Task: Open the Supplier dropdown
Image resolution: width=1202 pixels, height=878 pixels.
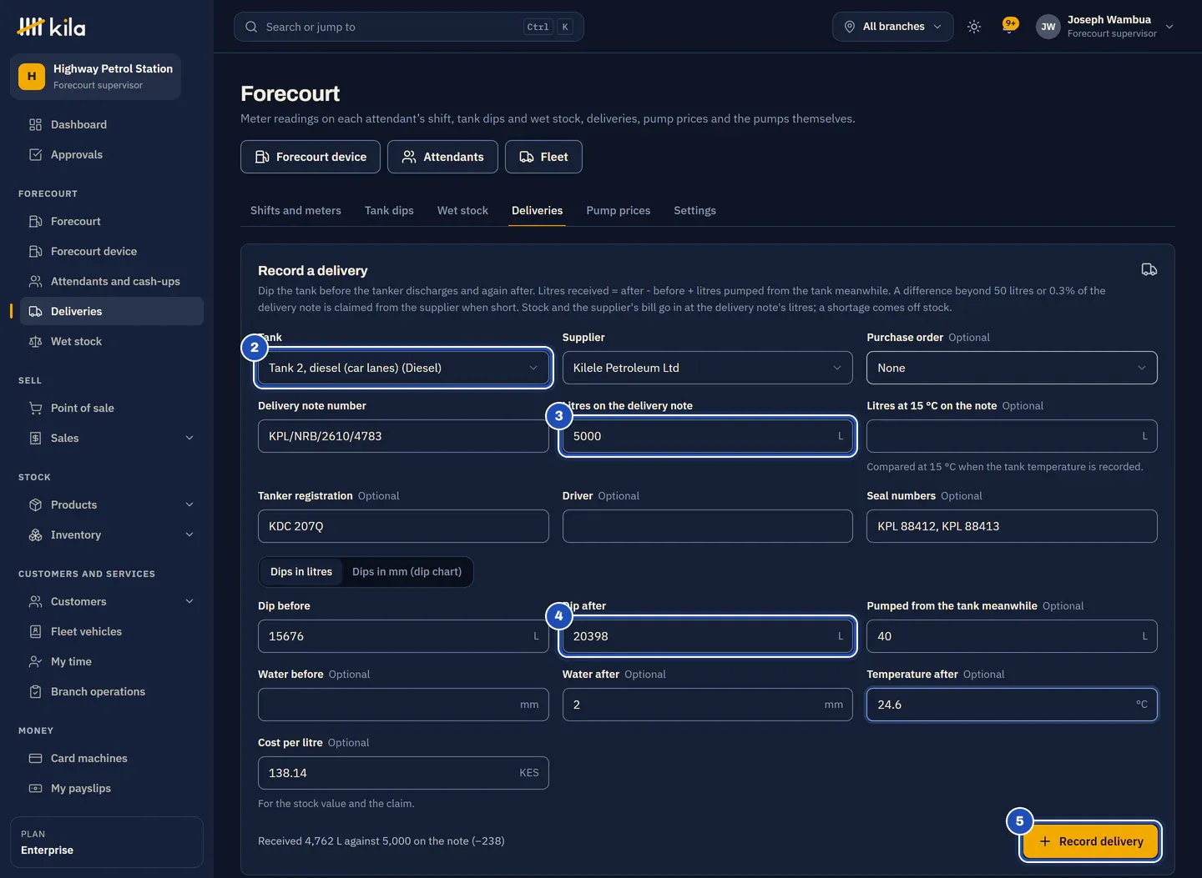Action: click(x=708, y=368)
